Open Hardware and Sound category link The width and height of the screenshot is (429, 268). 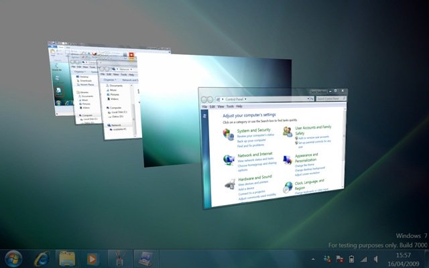[x=255, y=178]
